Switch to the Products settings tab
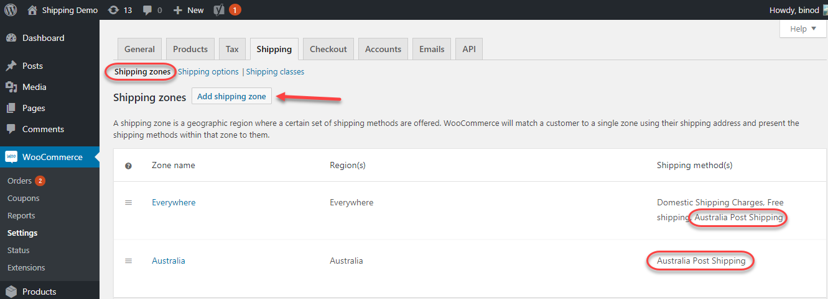Screen dimensions: 828x299 pos(190,49)
